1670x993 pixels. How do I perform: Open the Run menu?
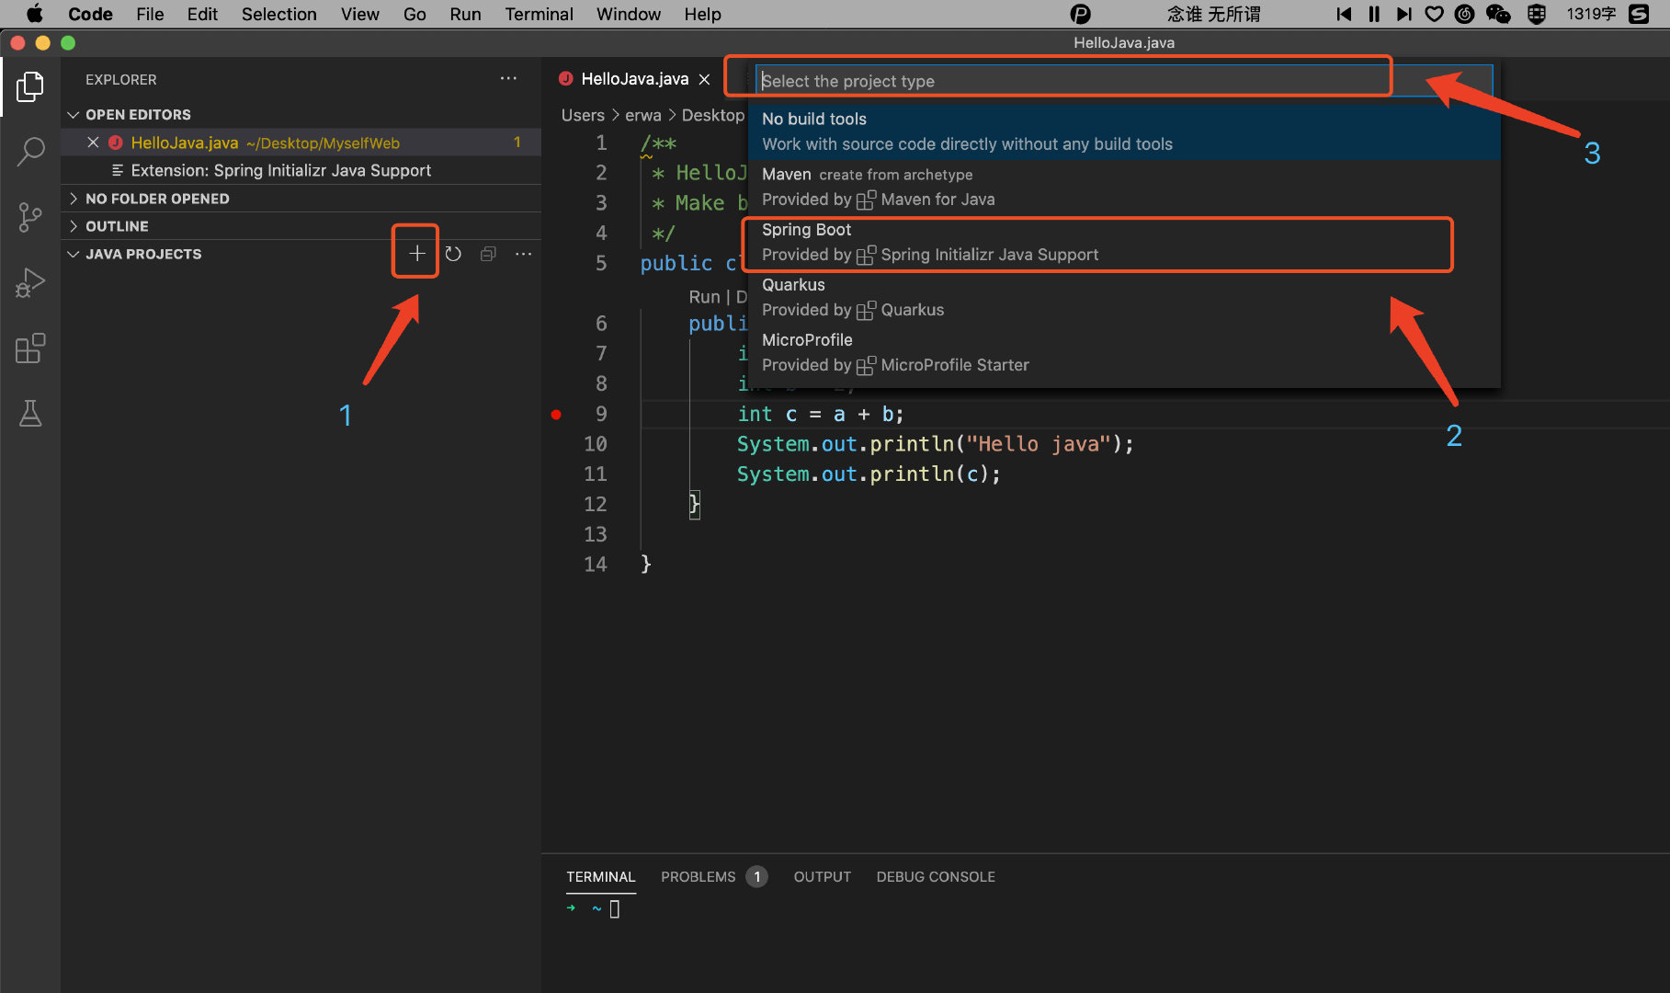[465, 14]
